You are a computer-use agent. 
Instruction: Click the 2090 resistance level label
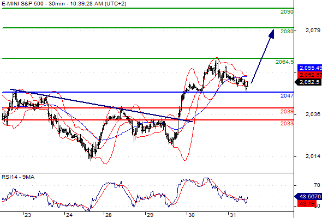tap(287, 12)
